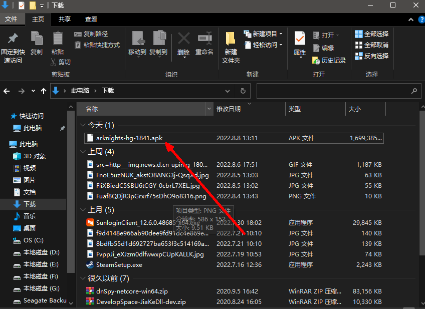Click the Move to icon
Screen dimensions: 425x309
137,39
